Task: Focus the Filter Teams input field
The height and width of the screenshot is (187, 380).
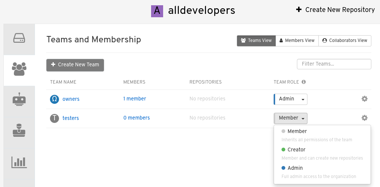Action: [x=334, y=64]
